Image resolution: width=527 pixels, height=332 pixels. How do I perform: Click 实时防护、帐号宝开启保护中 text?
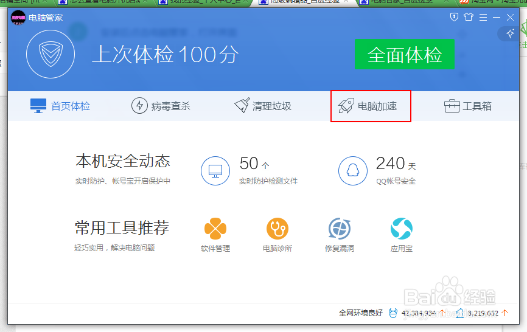click(x=123, y=181)
